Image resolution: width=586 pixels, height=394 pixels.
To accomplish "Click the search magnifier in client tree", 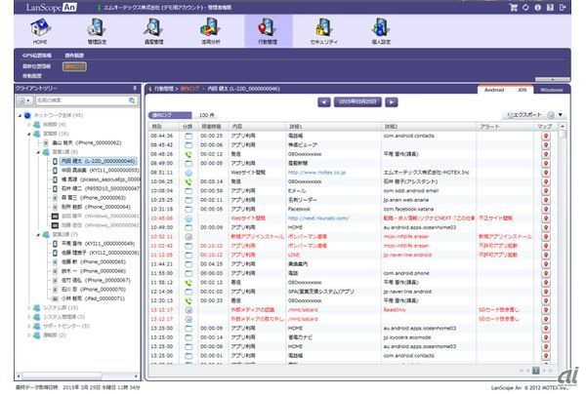I will point(132,99).
